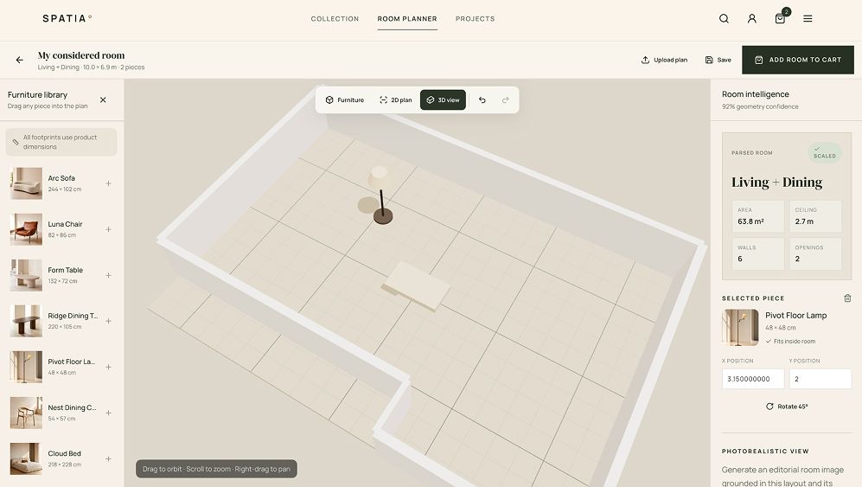Click the Luna Chair thumbnail
Viewport: 862px width, 487px height.
point(26,229)
